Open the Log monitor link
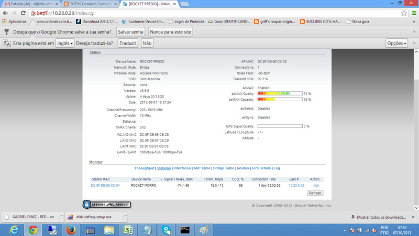 277,168
